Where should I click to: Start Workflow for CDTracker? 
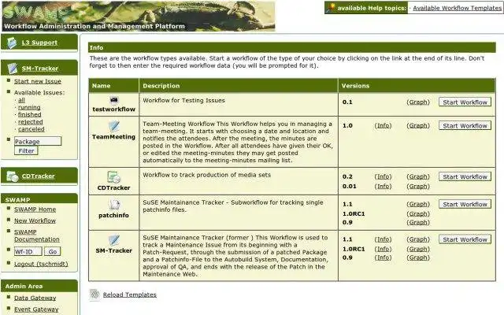[x=465, y=176]
